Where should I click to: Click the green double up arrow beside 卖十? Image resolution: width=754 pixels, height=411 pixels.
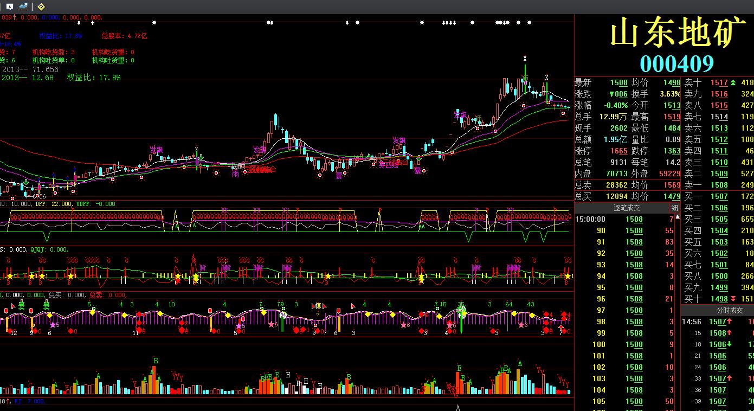pos(733,82)
